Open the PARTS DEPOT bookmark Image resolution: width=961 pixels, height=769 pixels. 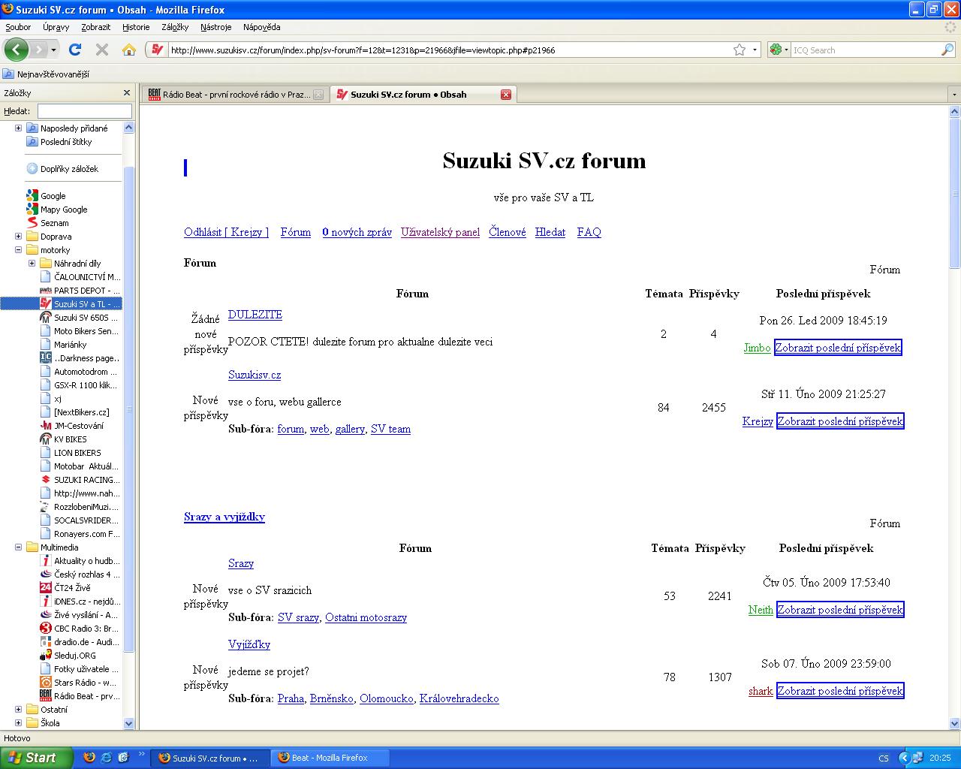(x=80, y=291)
